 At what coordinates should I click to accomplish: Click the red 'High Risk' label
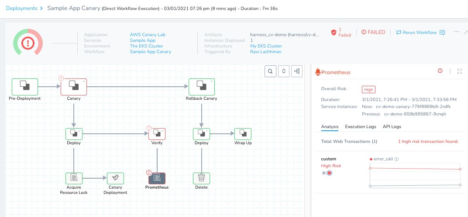(x=331, y=166)
